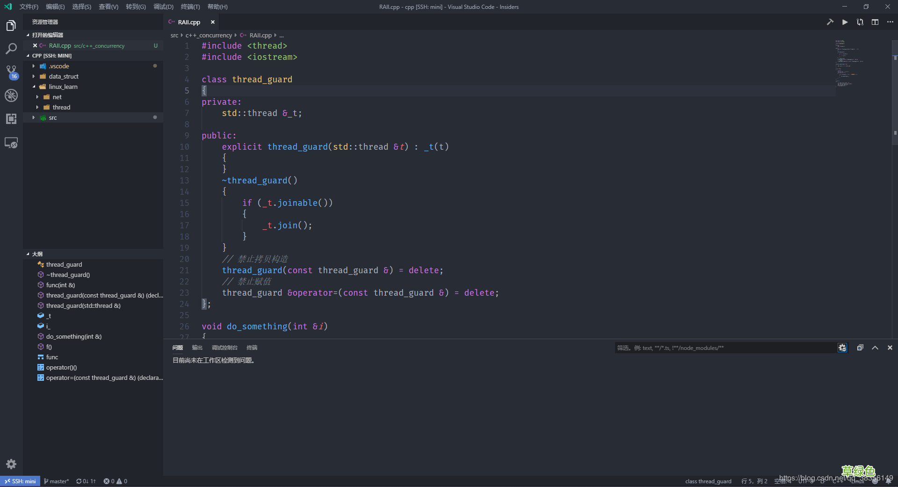
Task: Open Source Control view showing 16 changes
Action: tap(11, 72)
